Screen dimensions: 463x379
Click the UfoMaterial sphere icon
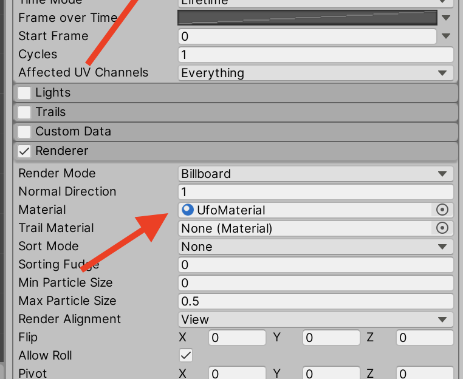coord(188,210)
